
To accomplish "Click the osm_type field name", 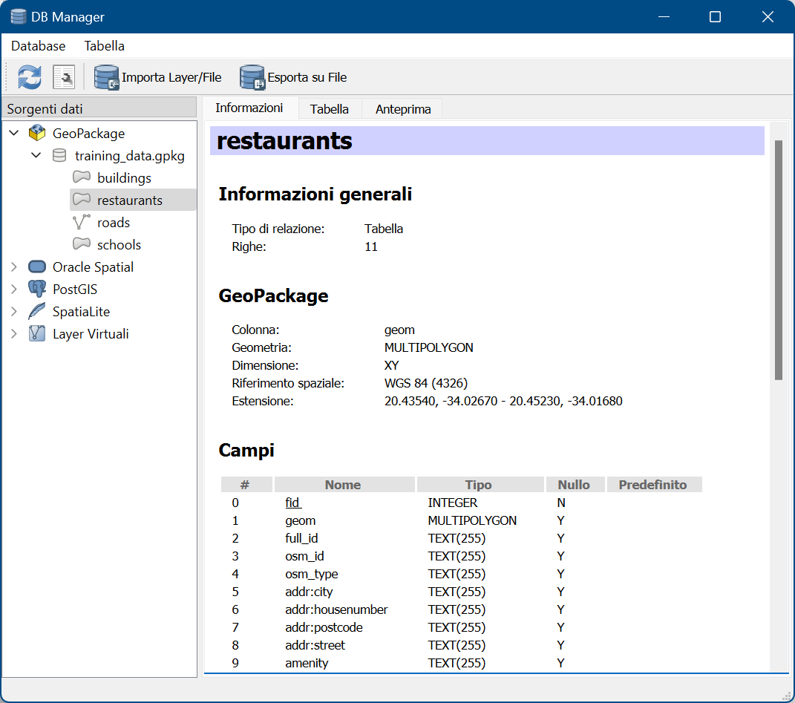I will click(311, 574).
